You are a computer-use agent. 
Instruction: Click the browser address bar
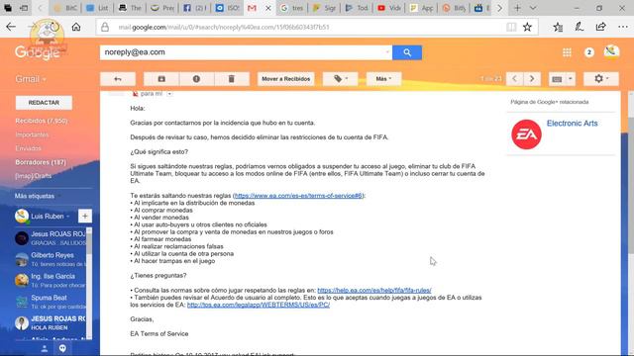[299, 27]
